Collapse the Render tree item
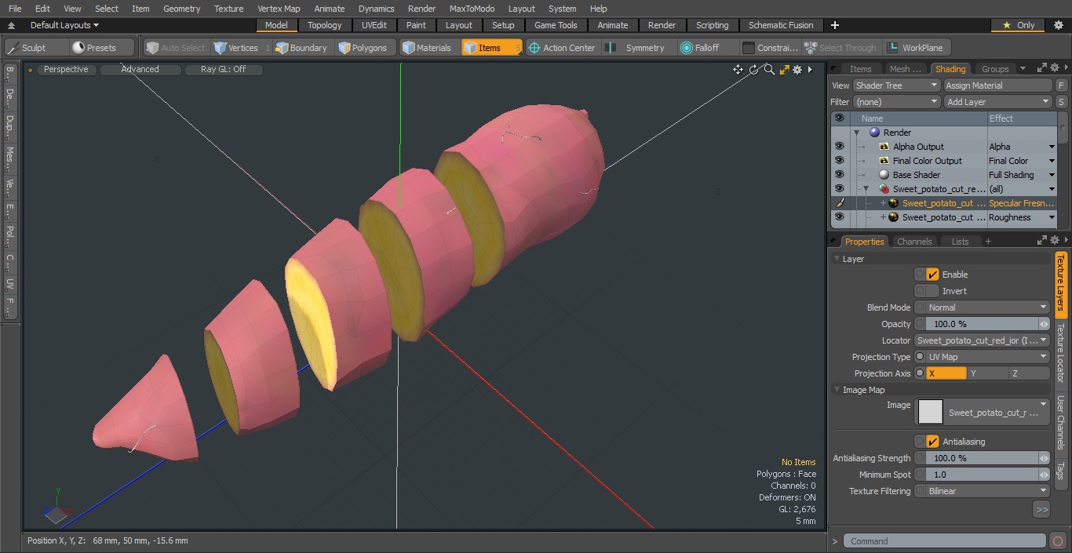The height and width of the screenshot is (553, 1072). coord(857,133)
